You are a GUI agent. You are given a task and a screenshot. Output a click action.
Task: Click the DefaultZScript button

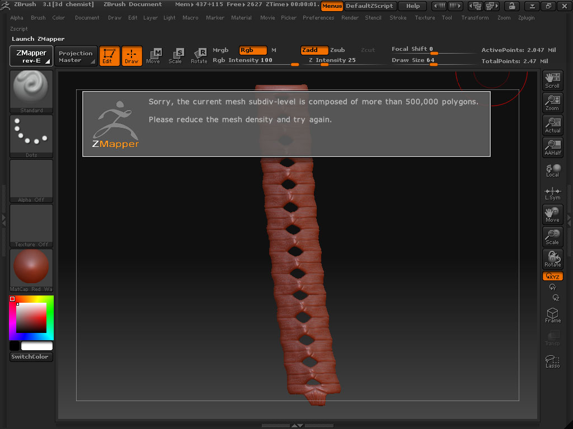[369, 6]
